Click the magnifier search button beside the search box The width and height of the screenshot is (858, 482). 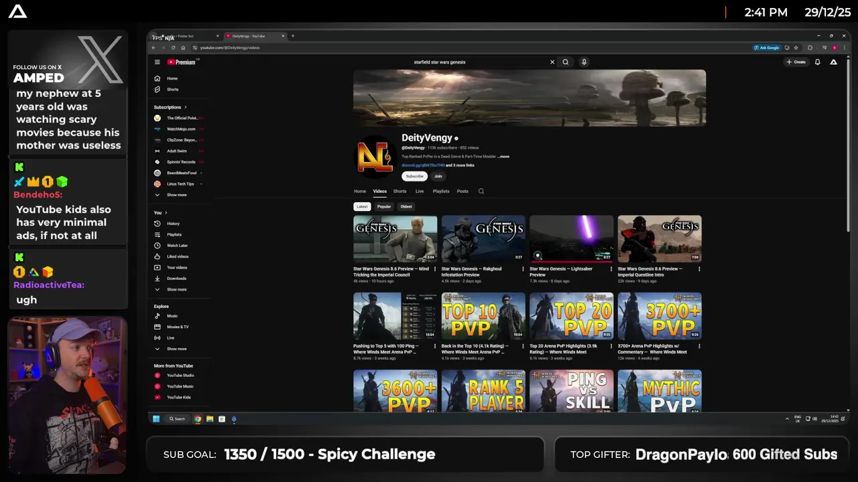566,62
